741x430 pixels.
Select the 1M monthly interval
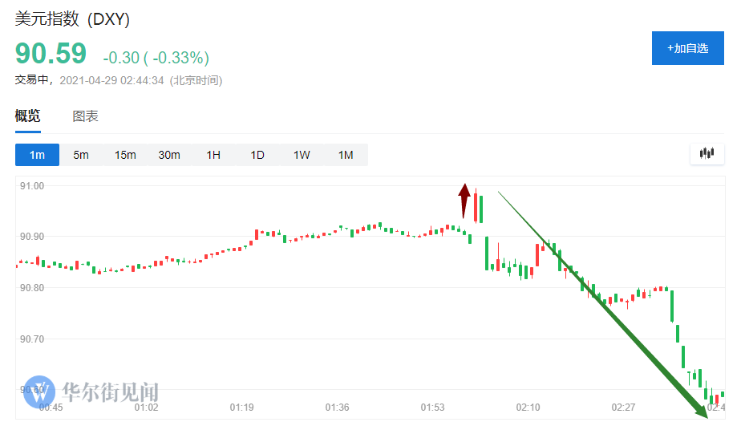pos(346,155)
